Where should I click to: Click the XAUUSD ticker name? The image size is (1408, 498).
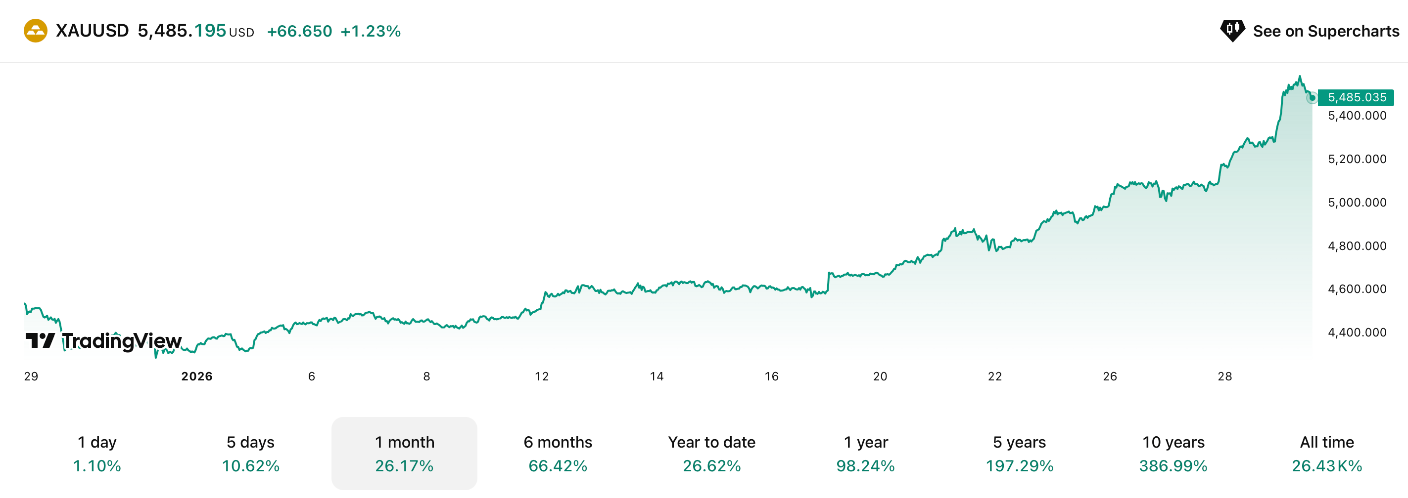click(x=93, y=31)
